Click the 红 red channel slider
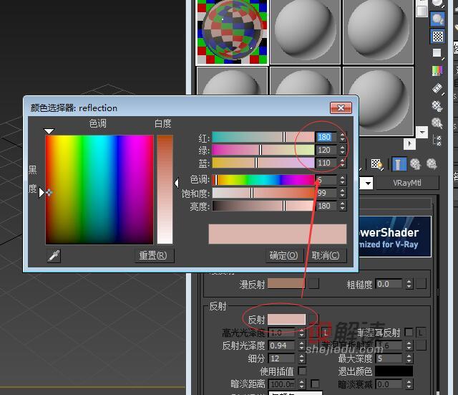Screen dimensions: 458x395 [263, 137]
